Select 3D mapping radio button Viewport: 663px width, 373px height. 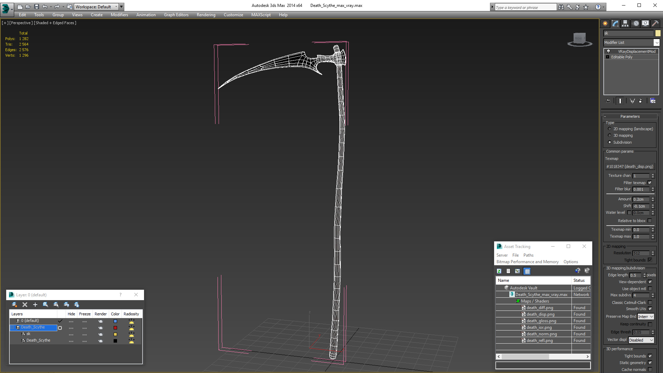609,135
